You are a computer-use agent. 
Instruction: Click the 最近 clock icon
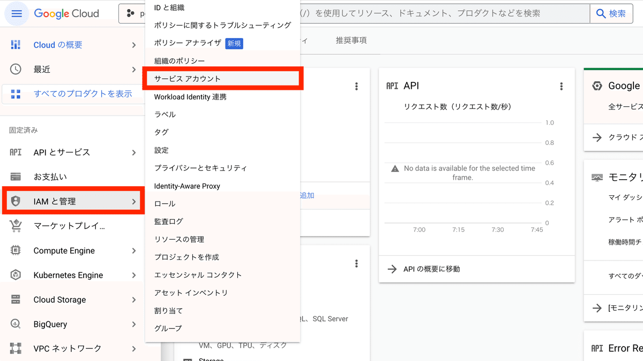[x=16, y=69]
